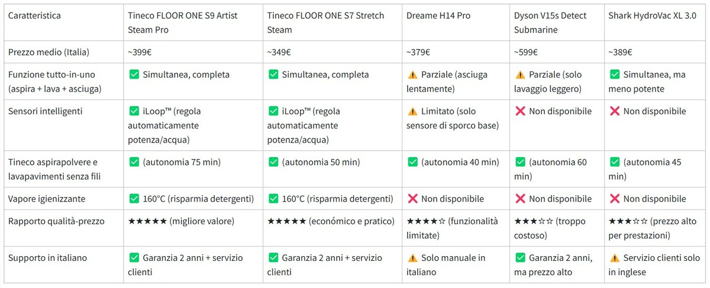Select the "Caratteristica" column header
The height and width of the screenshot is (288, 710).
click(34, 15)
